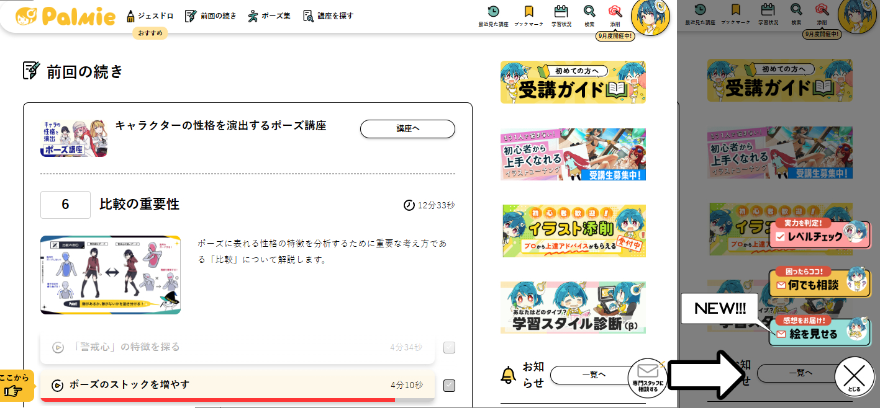
Task: Open the レベルチェック floating button
Action: (x=819, y=235)
